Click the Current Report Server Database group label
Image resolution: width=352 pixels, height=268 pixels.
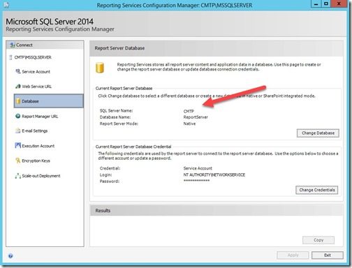click(x=124, y=89)
